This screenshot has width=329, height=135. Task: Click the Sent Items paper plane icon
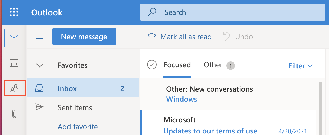tap(39, 107)
